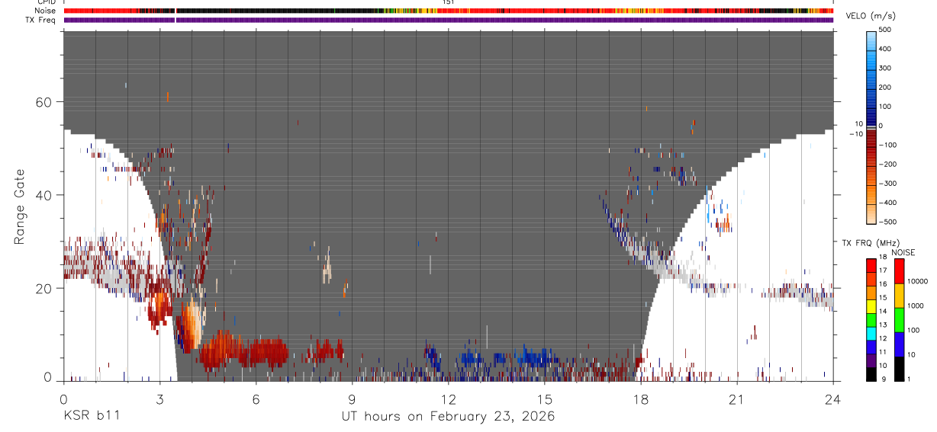Select the 'NOISE' legend title
This screenshot has height=432, width=937.
903,252
